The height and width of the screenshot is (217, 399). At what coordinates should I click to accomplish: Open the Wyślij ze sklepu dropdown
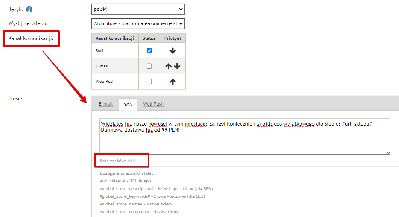tap(138, 23)
